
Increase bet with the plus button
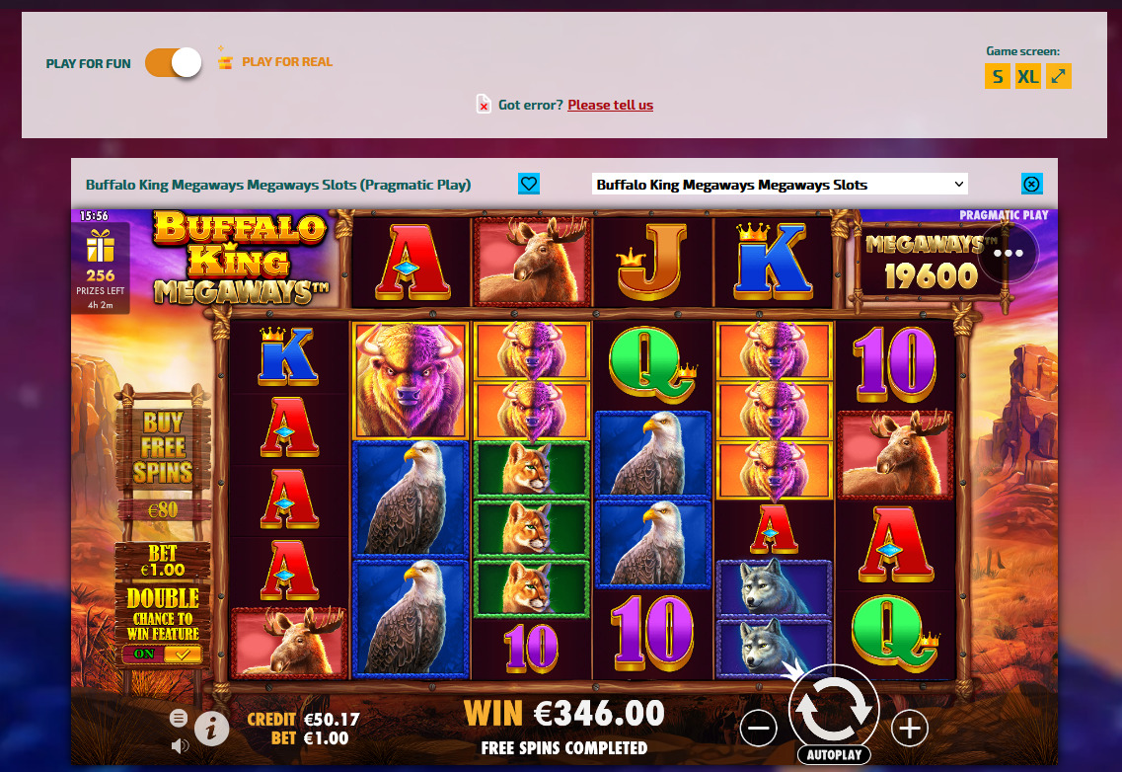pos(910,729)
